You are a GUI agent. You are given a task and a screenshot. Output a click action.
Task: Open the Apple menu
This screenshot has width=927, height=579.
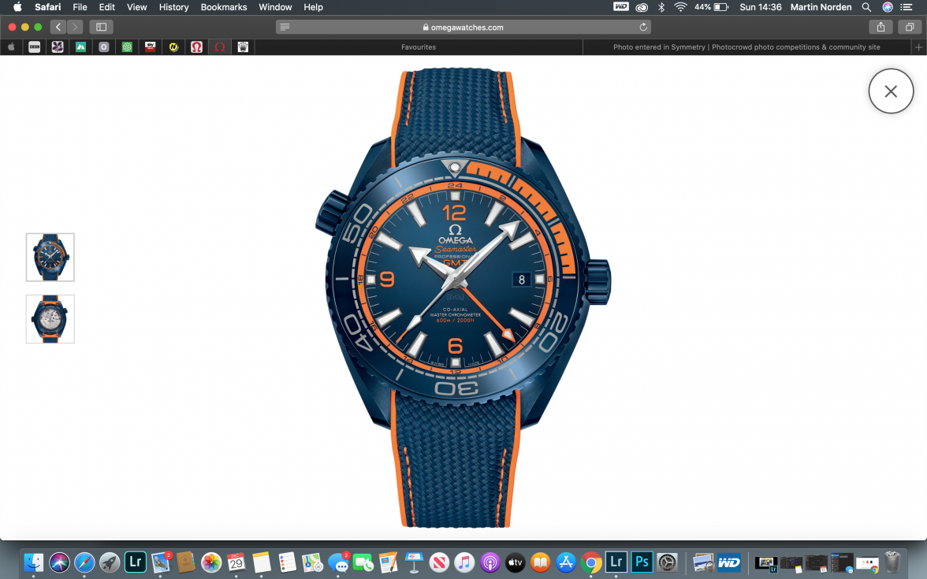point(17,7)
